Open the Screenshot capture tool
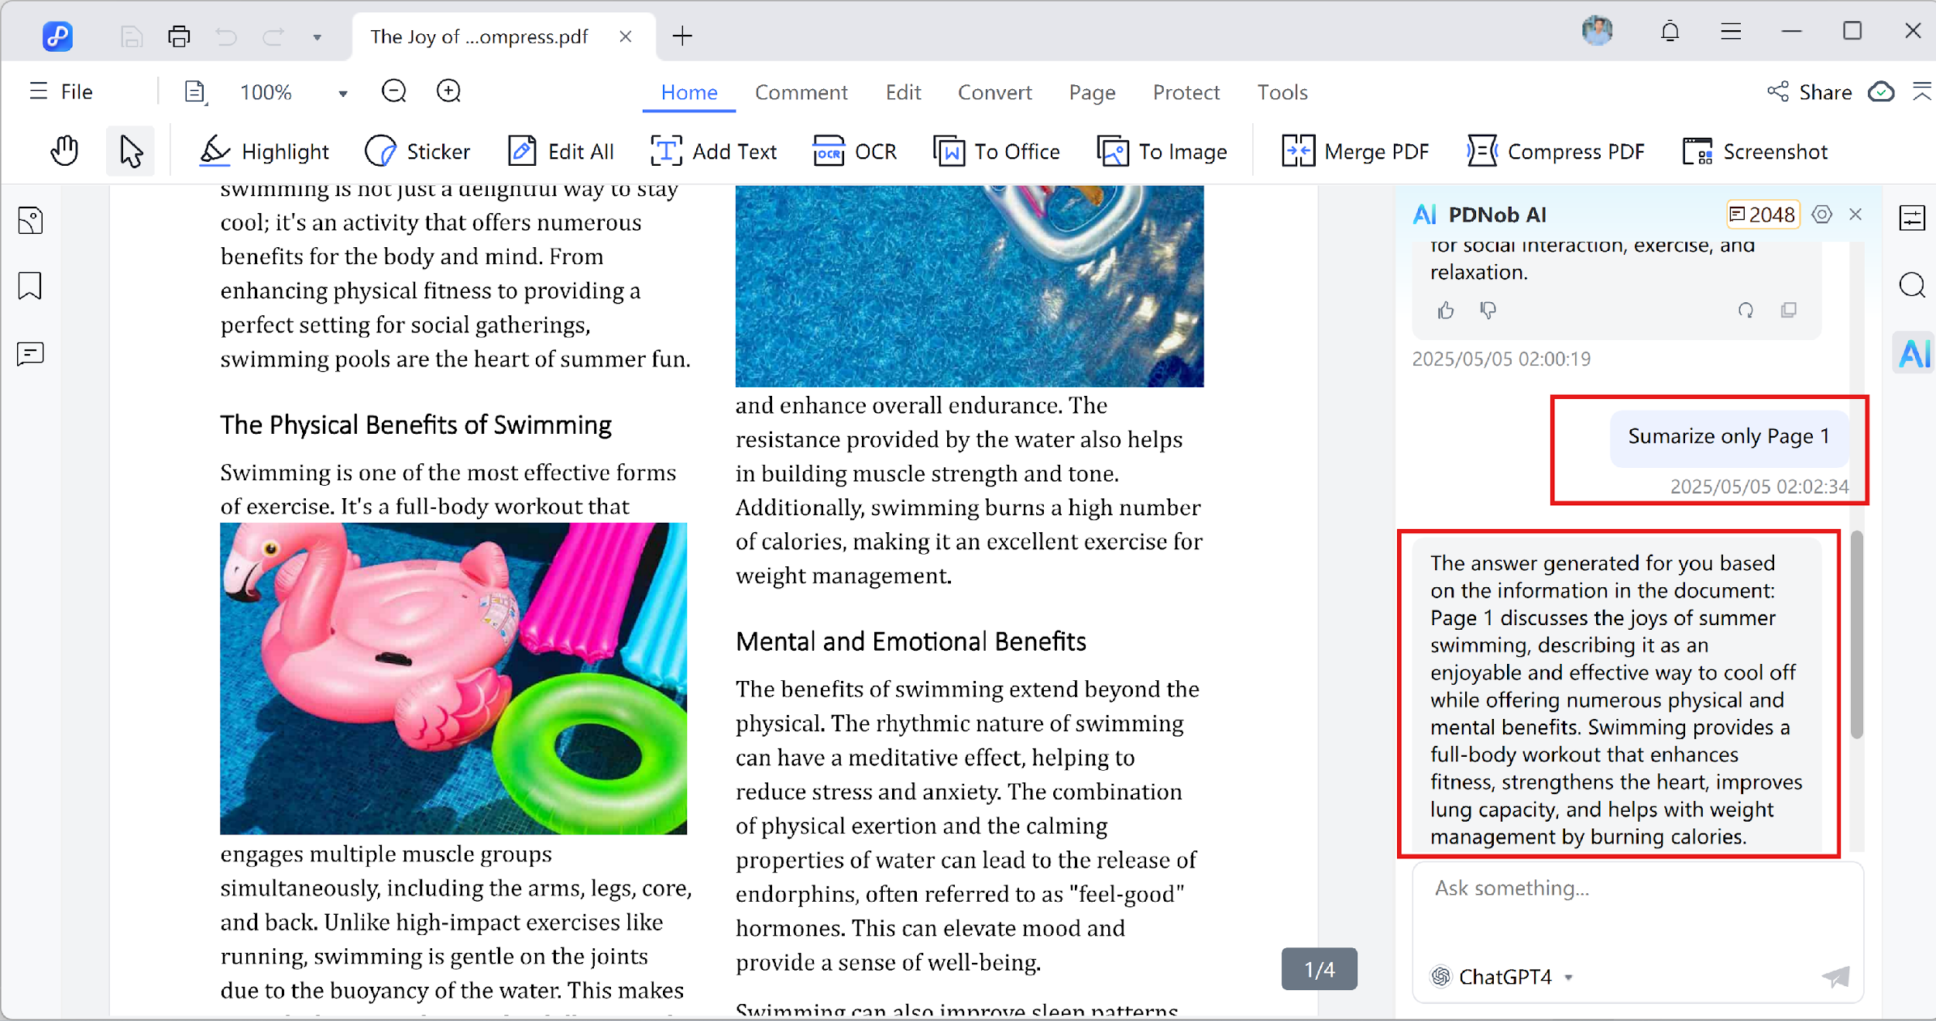Image resolution: width=1936 pixels, height=1021 pixels. click(x=1754, y=151)
